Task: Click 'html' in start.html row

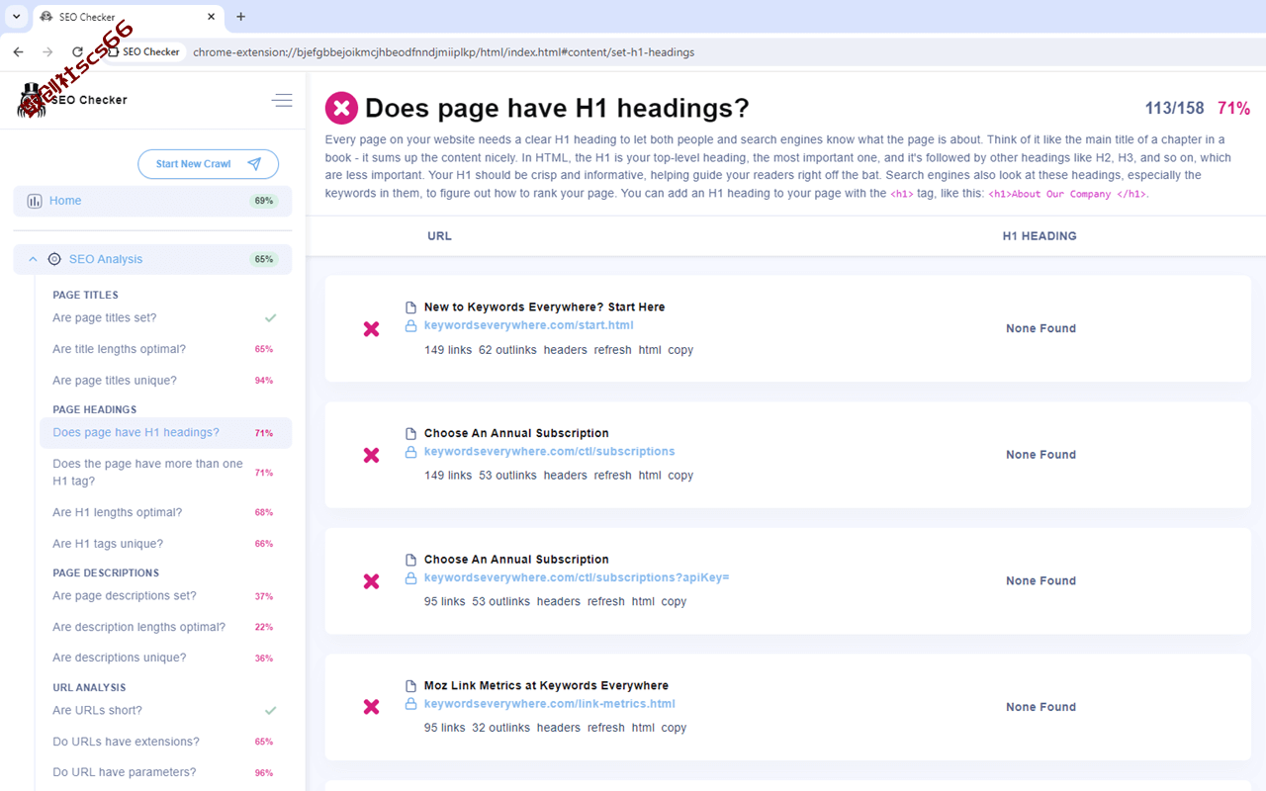Action: 650,350
